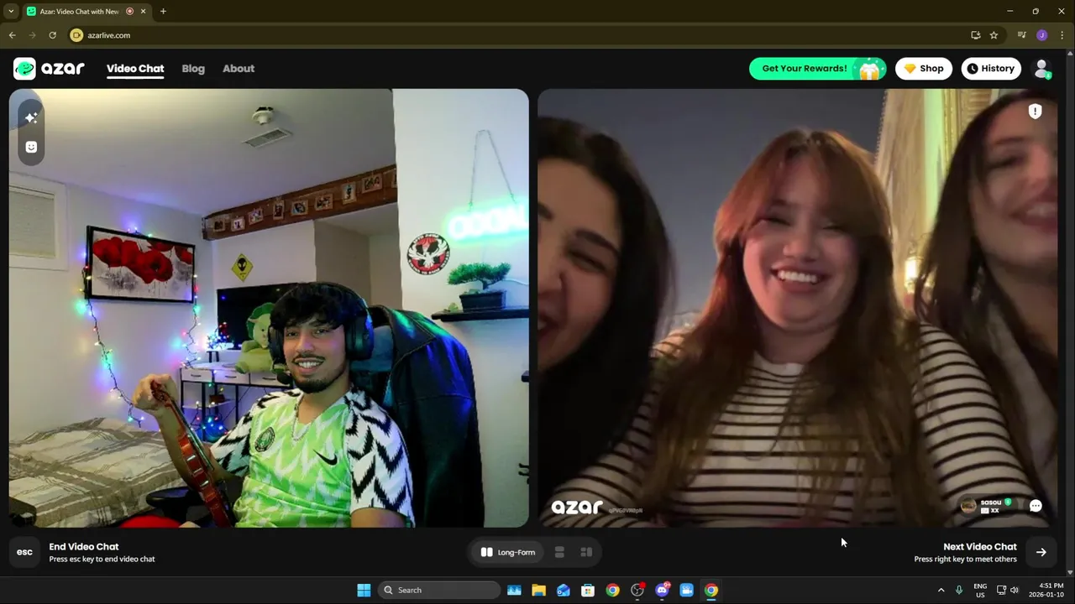The image size is (1075, 604).
Task: Click the local webcam video feed
Action: (x=269, y=308)
